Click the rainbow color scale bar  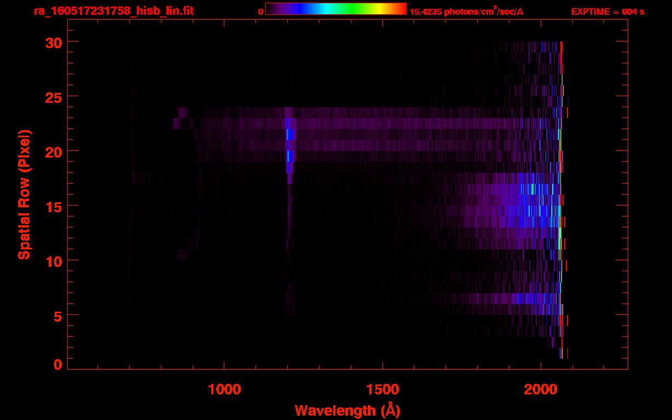(336, 9)
